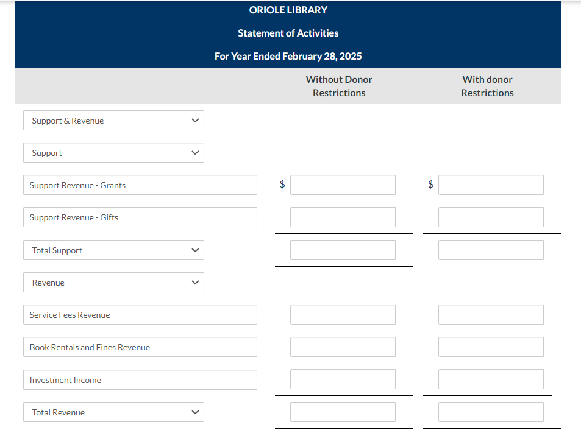Click the 'Statement of Activities' heading

click(288, 33)
